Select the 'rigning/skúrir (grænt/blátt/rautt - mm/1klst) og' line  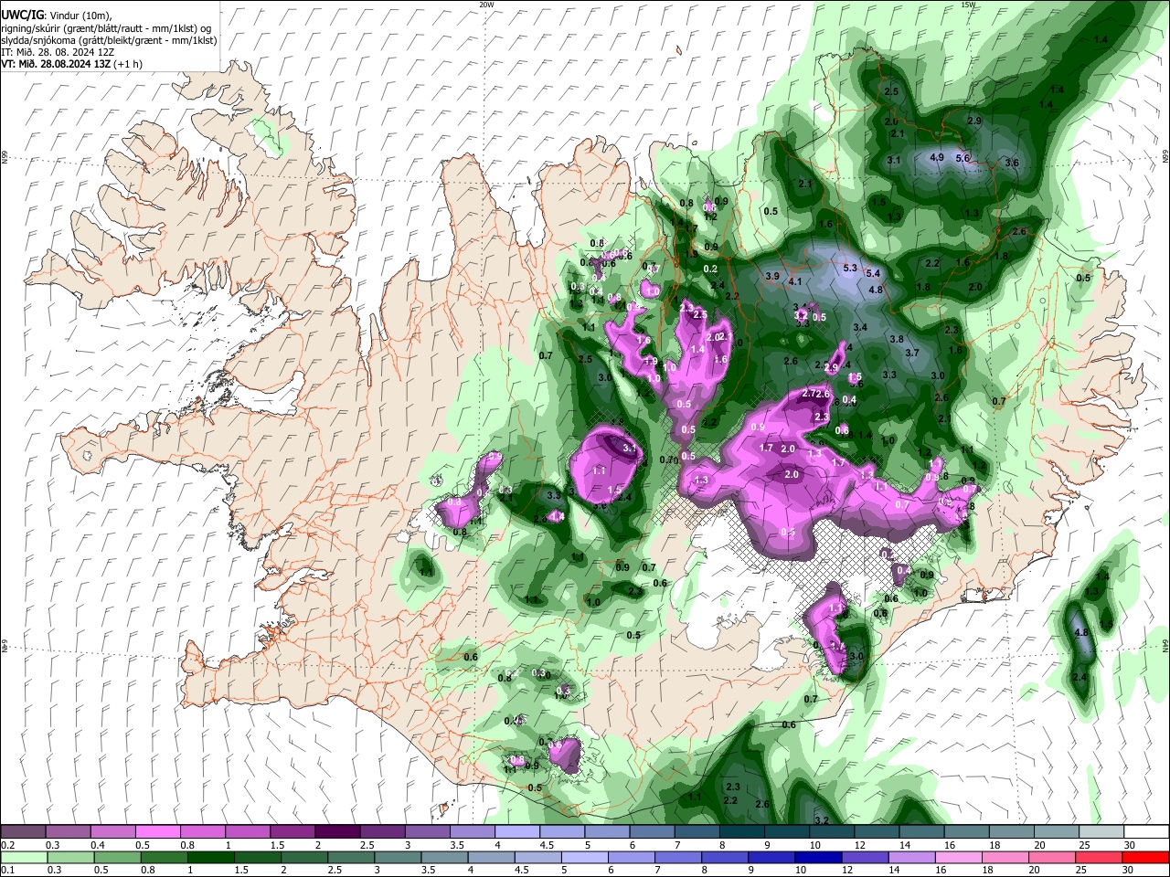106,28
